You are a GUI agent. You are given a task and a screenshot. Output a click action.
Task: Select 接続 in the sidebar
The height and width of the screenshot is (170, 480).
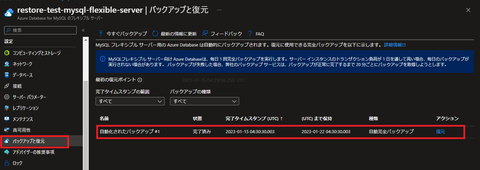[x=17, y=86]
